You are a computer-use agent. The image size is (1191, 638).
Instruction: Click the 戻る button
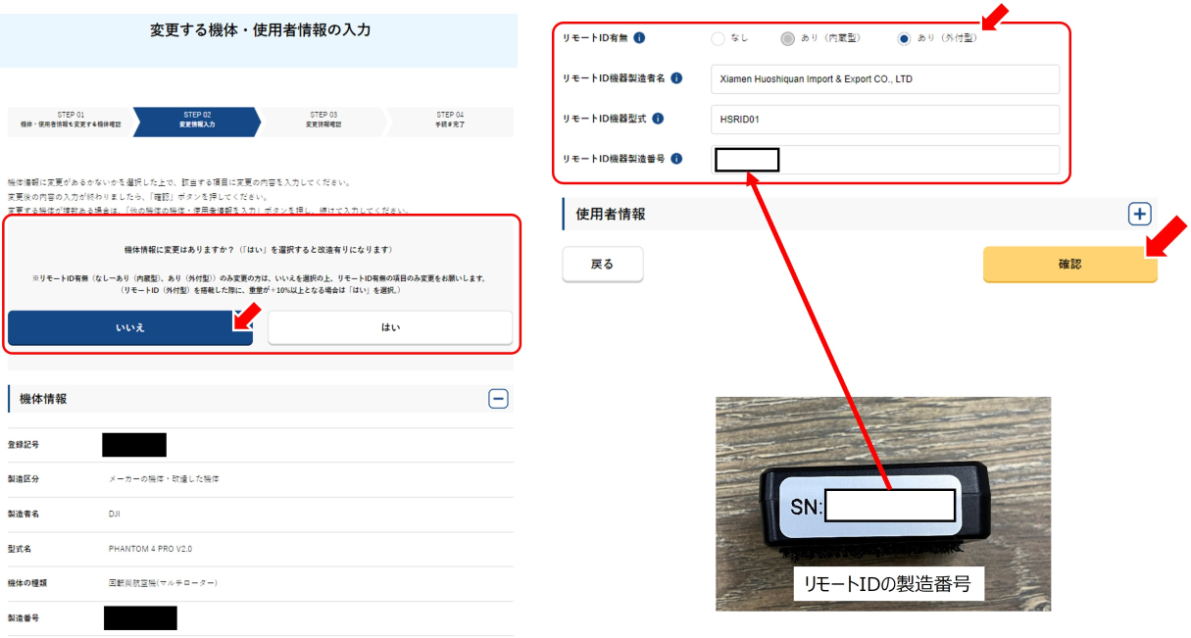[602, 264]
